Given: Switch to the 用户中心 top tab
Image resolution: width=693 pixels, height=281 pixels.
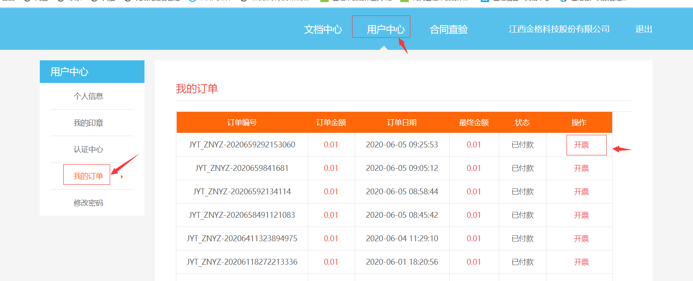Looking at the screenshot, I should (385, 29).
